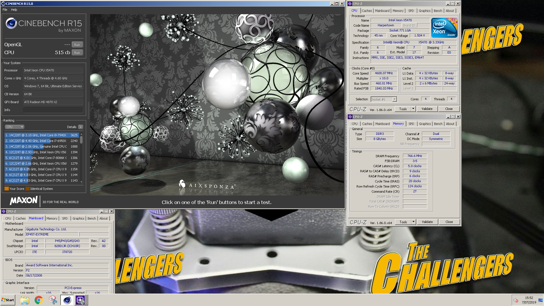
Task: Open Bench tab in top CPU-Z window
Action: (438, 11)
